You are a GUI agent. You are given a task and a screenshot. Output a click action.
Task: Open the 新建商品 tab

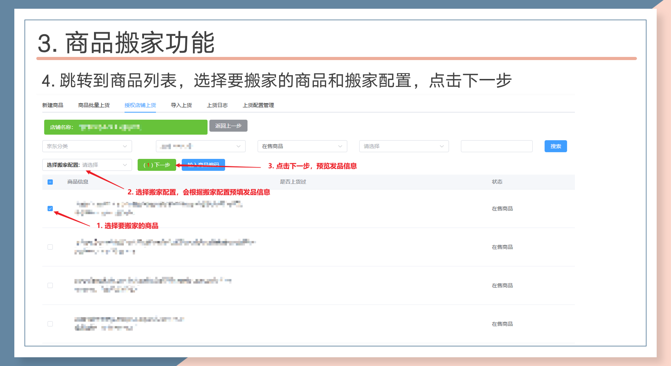[x=53, y=105]
